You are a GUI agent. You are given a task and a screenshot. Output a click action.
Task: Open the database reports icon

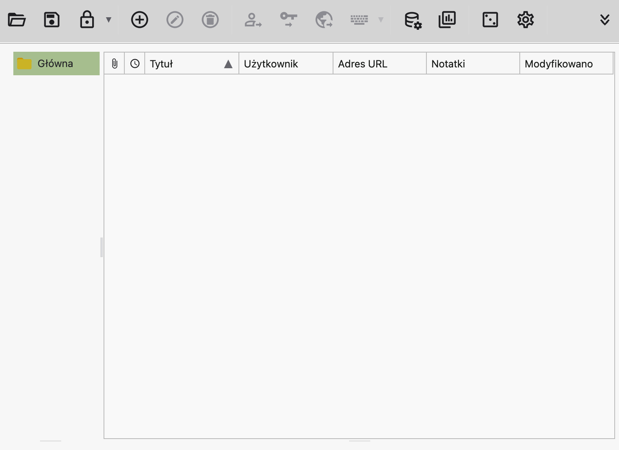tap(447, 20)
